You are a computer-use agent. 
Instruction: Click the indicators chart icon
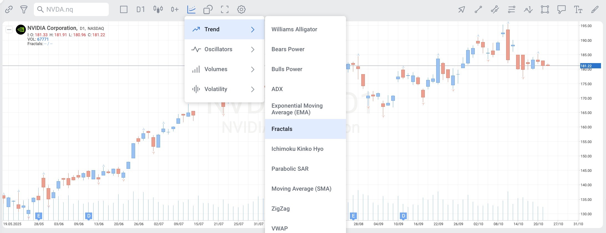[191, 9]
